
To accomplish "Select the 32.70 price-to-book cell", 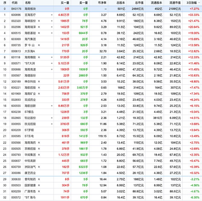I will pos(103,51).
